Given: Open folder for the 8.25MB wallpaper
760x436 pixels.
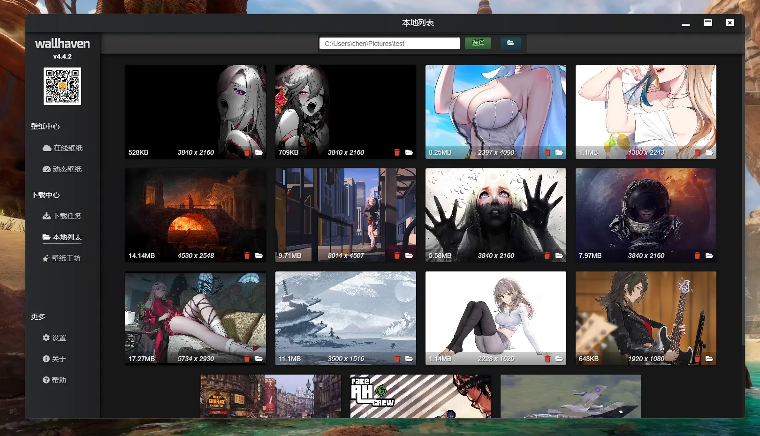Looking at the screenshot, I should pos(559,152).
